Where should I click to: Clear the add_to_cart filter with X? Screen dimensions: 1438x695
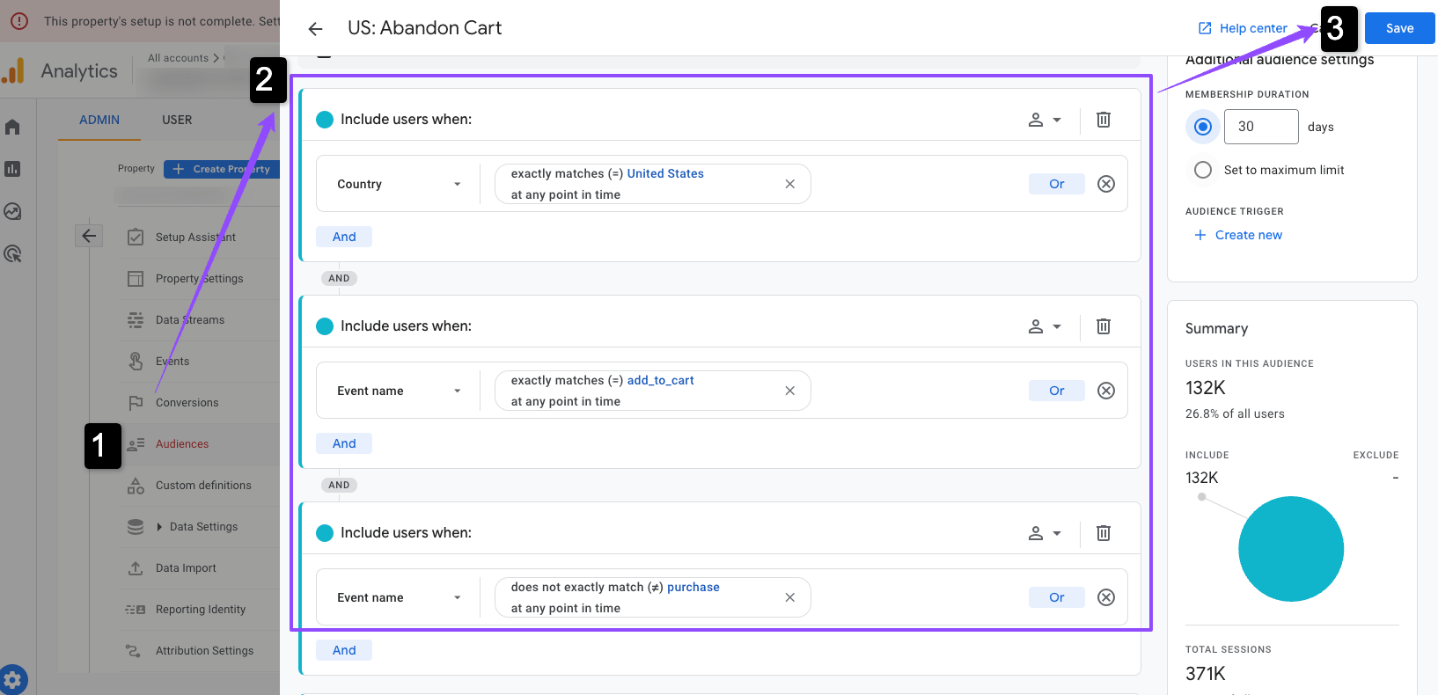tap(790, 391)
